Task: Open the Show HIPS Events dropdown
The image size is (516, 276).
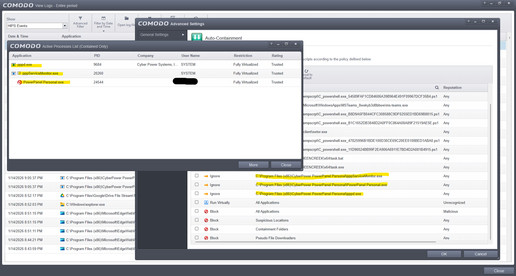Action: (65, 26)
